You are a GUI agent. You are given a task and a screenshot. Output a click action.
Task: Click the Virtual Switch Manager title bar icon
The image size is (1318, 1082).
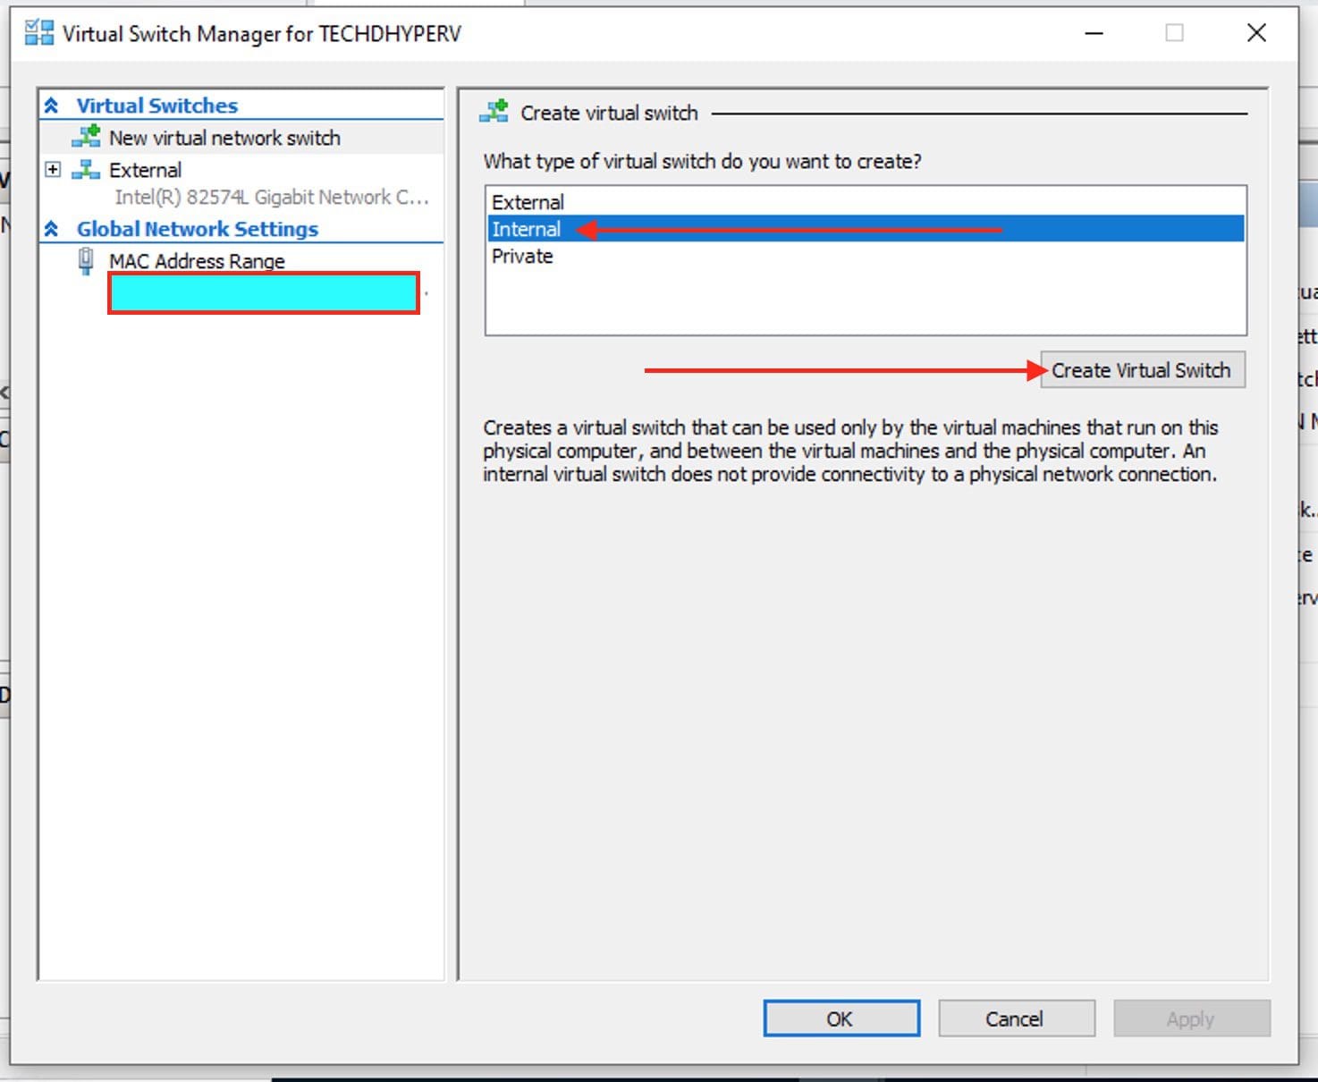38,33
